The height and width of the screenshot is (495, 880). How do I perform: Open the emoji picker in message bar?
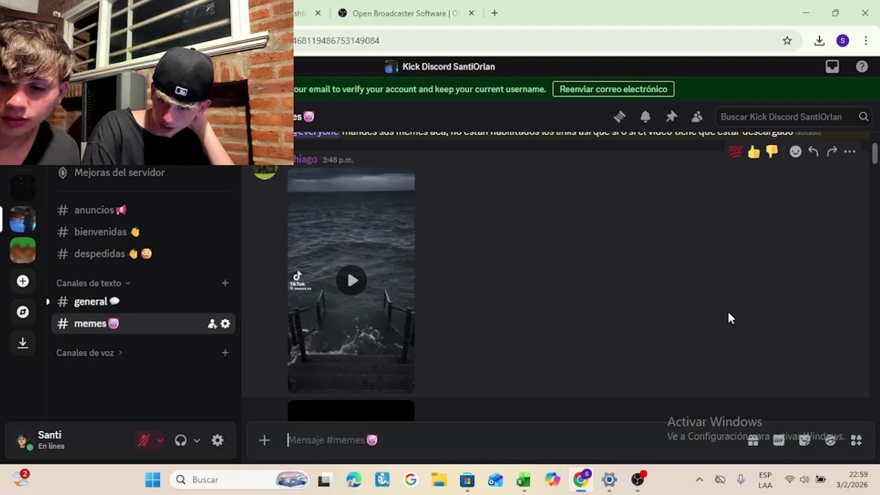click(x=830, y=440)
